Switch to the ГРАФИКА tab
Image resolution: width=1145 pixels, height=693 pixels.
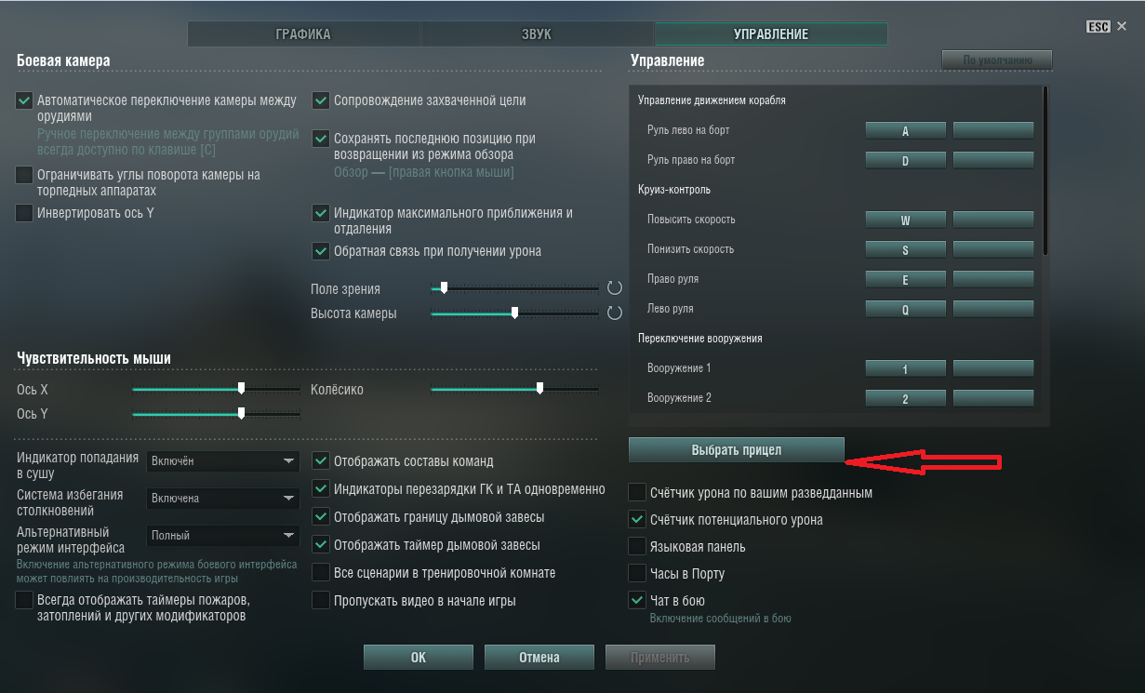[303, 34]
